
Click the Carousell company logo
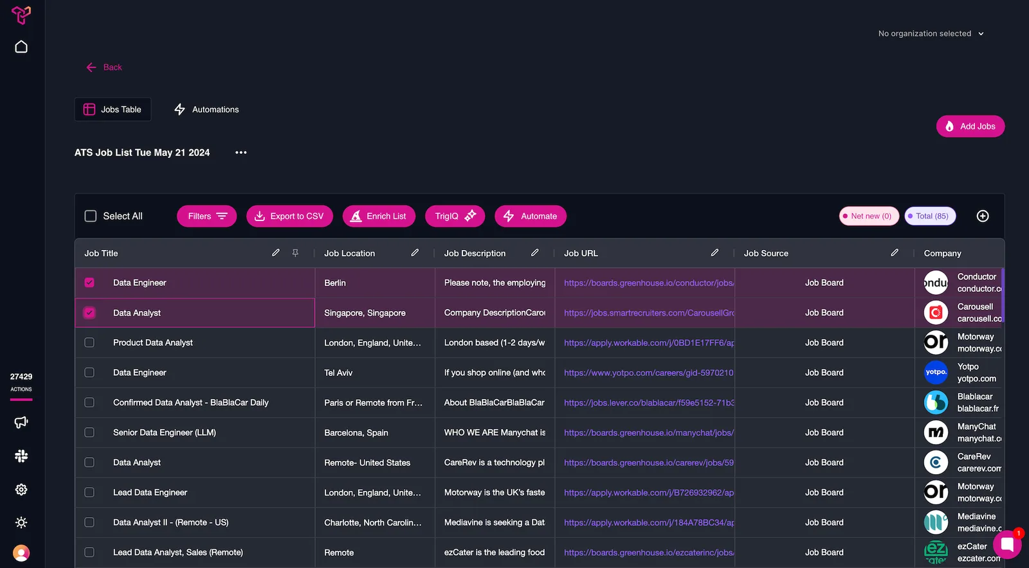[x=936, y=313]
